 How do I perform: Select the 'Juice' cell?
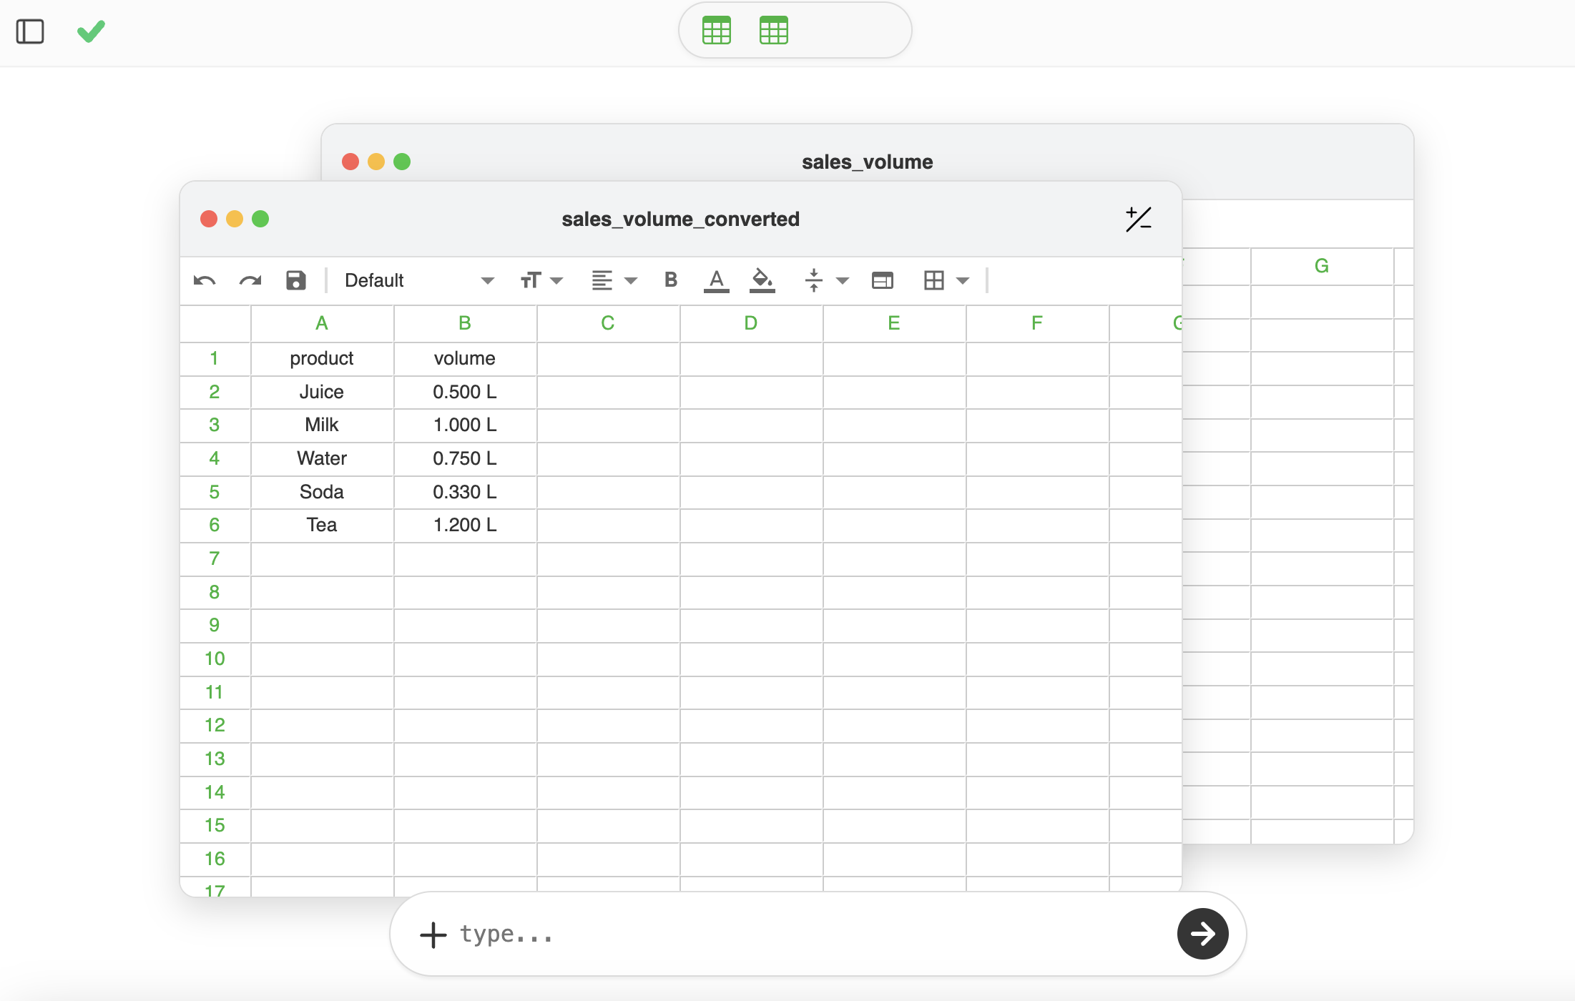coord(322,392)
